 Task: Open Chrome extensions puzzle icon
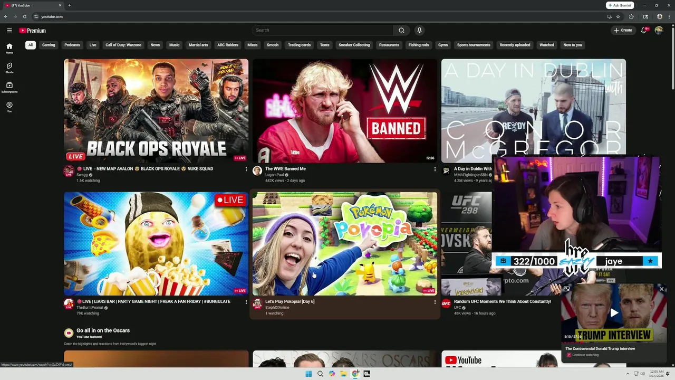[x=631, y=16]
